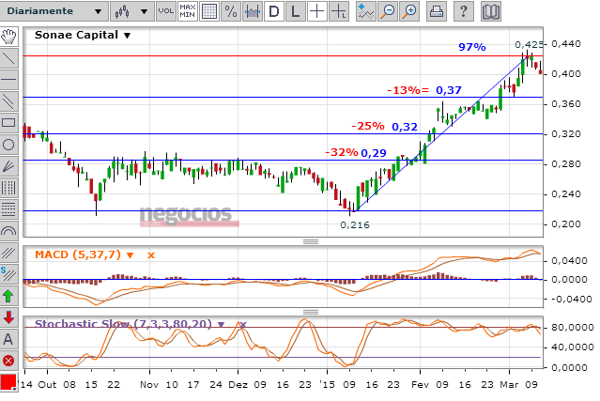600x401 pixels.
Task: Click the 0,29 price annotation
Action: pos(374,153)
